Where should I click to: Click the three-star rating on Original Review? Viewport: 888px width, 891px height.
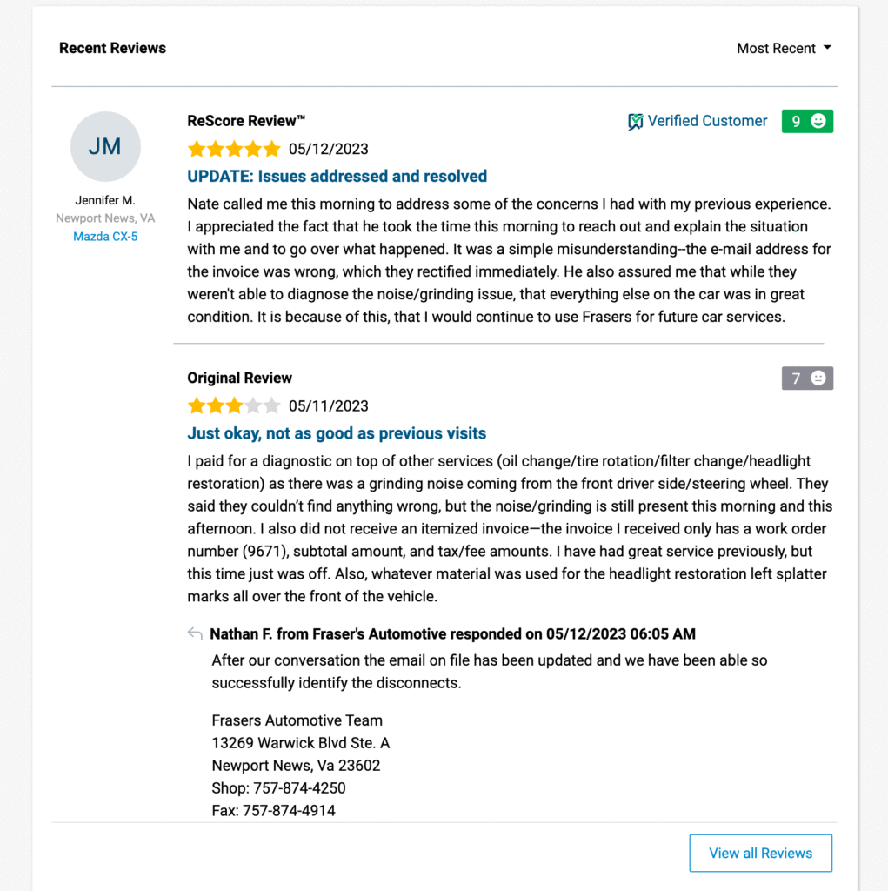pos(234,405)
